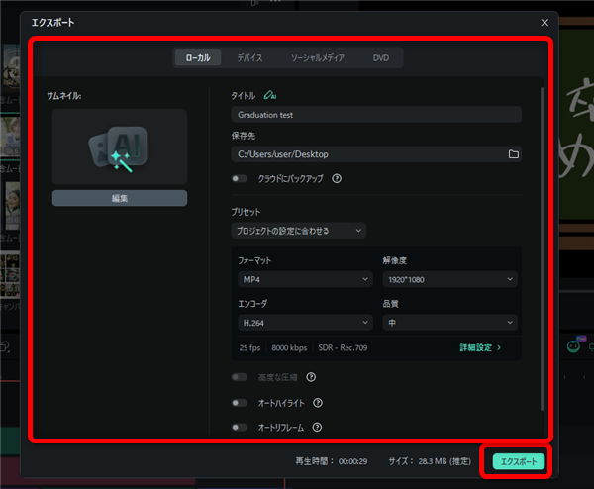Open the 解像度 1920*1080 dropdown

(448, 280)
